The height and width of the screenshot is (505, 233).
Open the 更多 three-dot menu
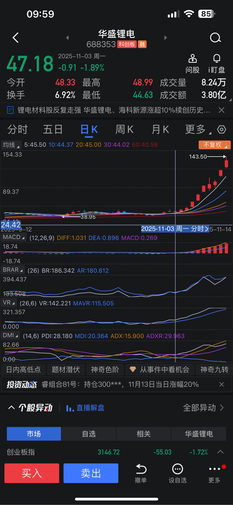click(x=214, y=469)
